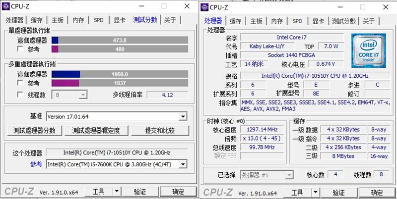Select 处理器 tab in right window
Screen dimensions: 397x199
213,20
